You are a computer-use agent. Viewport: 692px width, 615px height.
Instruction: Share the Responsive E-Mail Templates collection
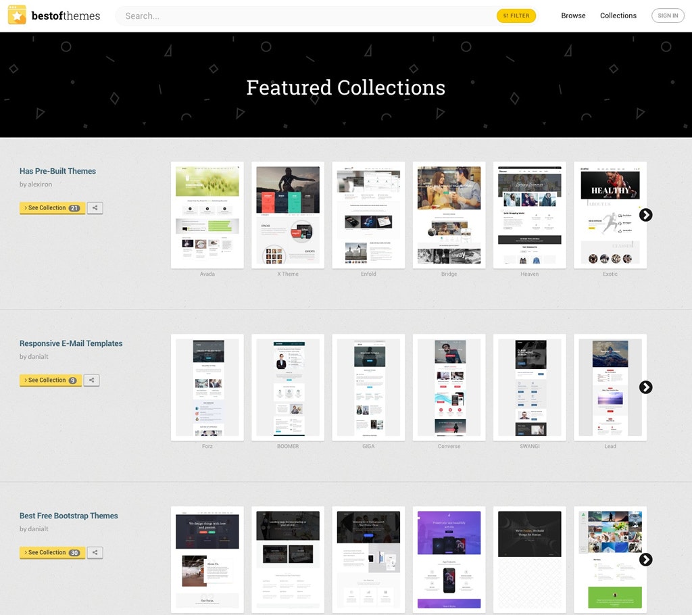(91, 380)
